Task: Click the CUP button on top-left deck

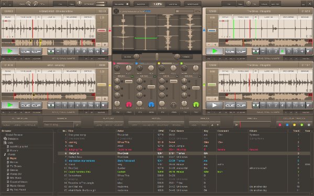Action: coord(36,51)
